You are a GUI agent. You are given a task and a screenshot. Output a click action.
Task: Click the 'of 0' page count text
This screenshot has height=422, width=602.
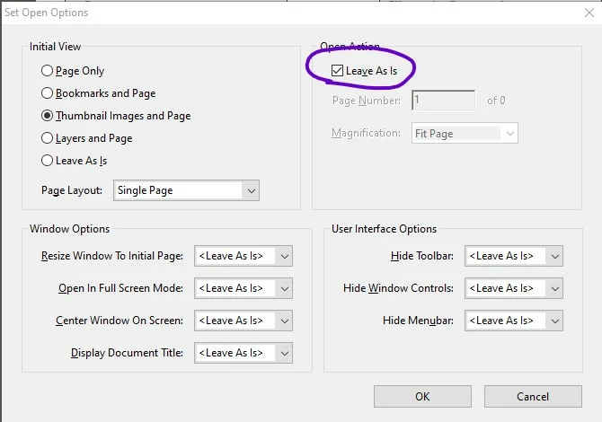[496, 101]
